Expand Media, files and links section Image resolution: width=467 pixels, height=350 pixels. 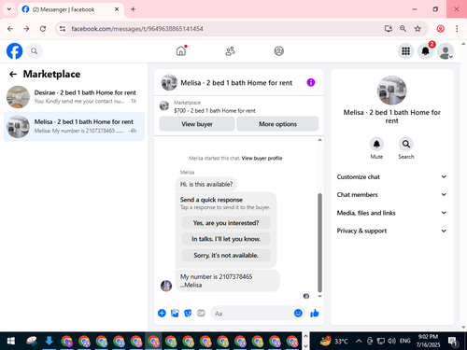coord(391,213)
